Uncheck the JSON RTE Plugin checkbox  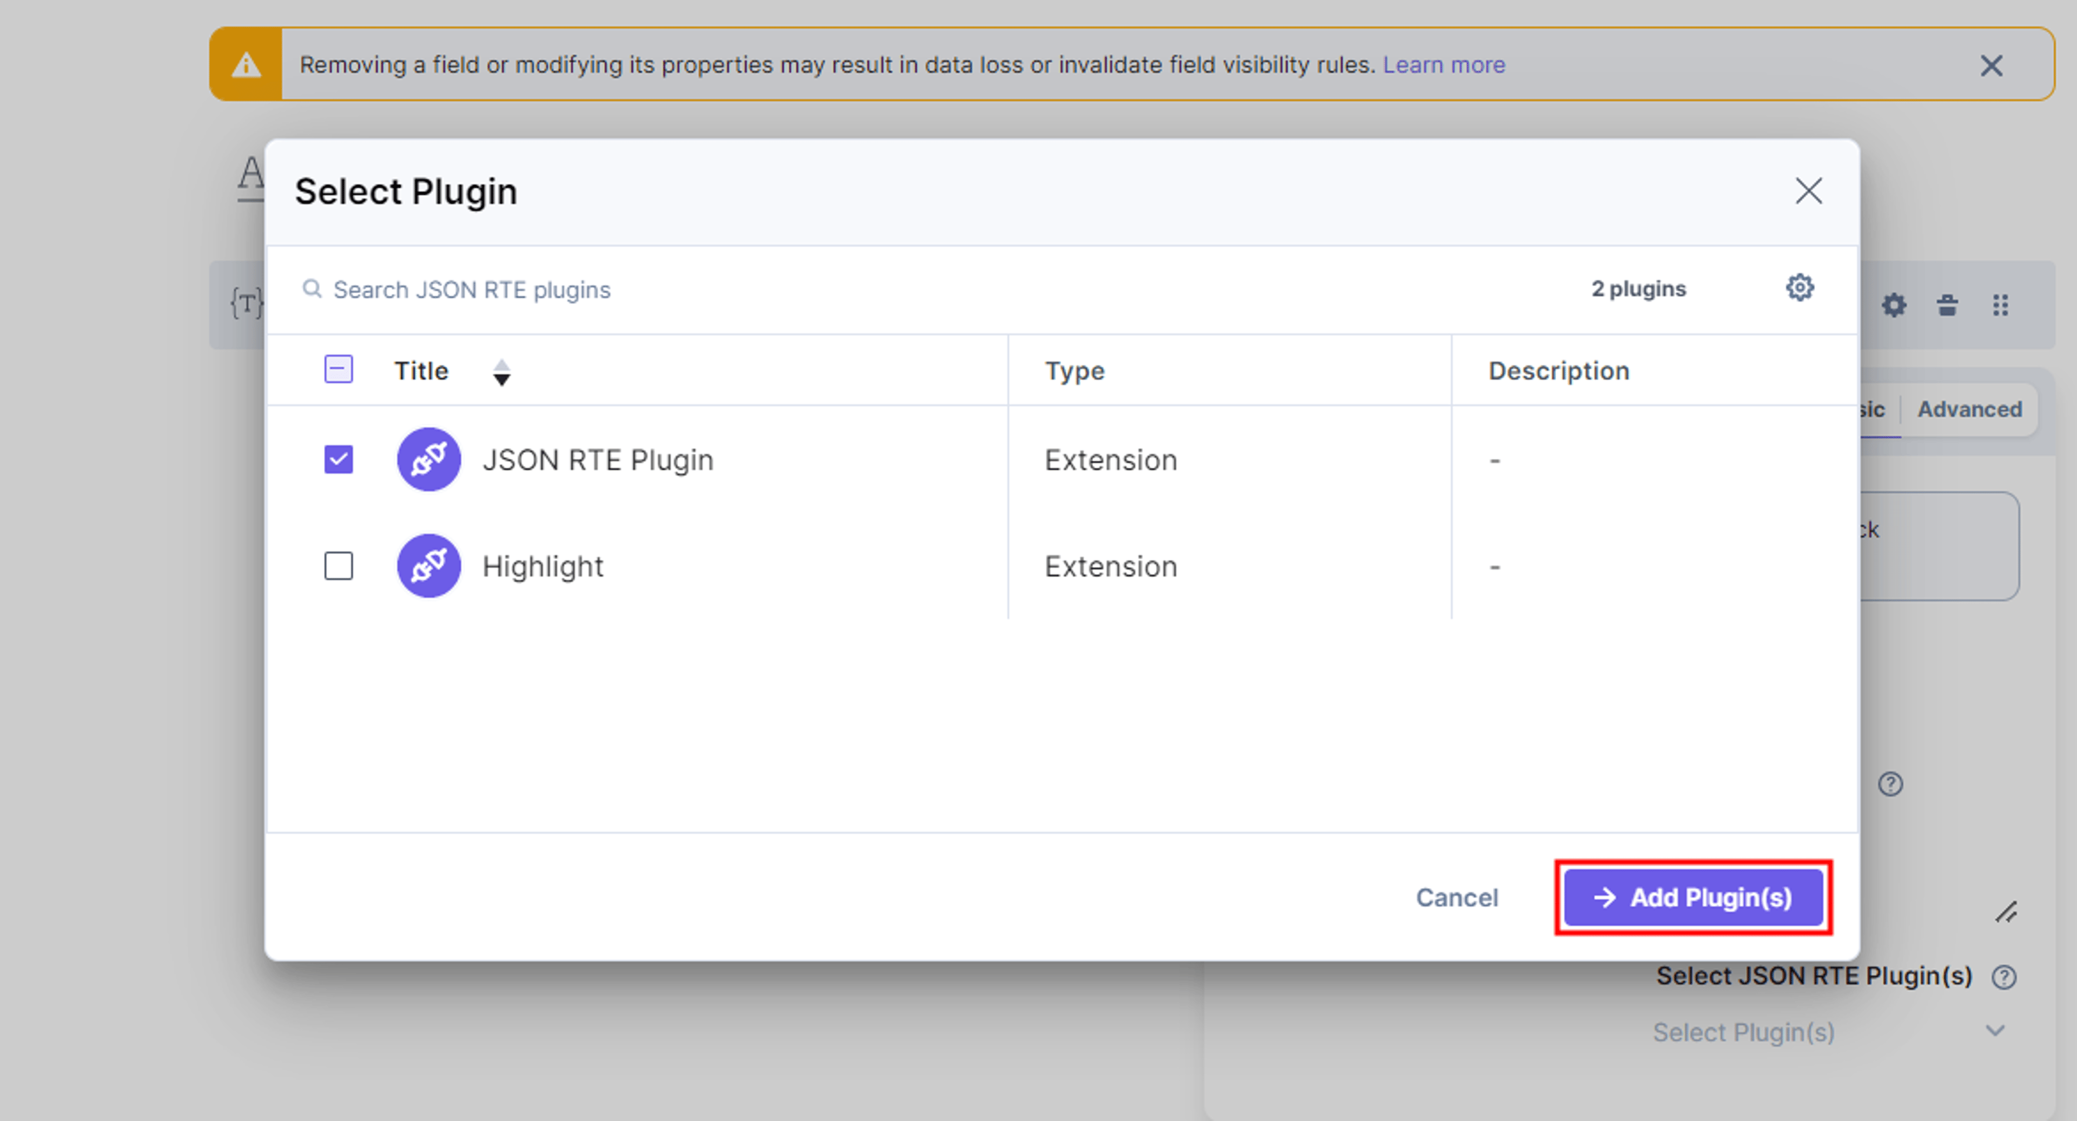point(339,460)
